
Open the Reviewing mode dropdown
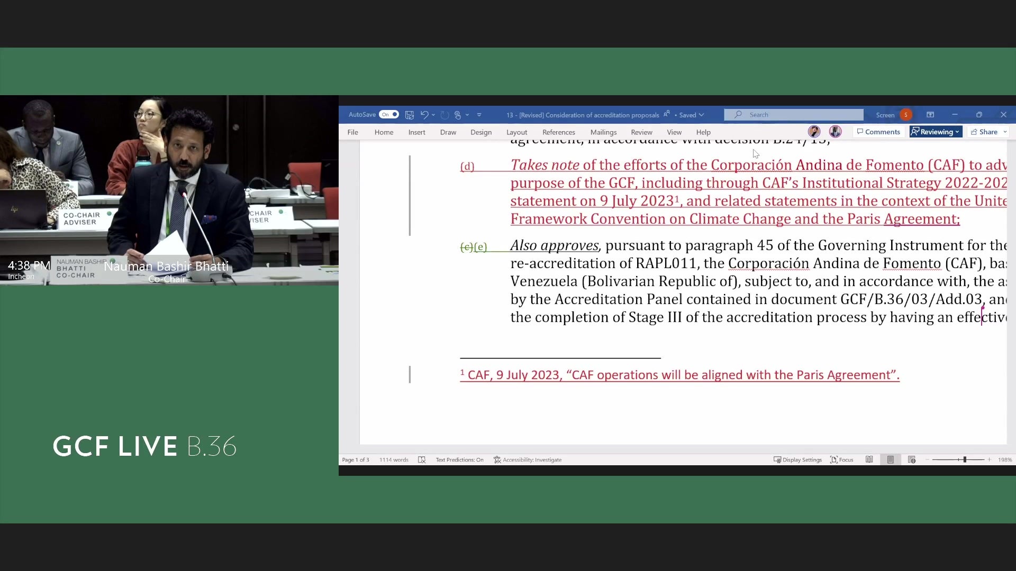936,132
